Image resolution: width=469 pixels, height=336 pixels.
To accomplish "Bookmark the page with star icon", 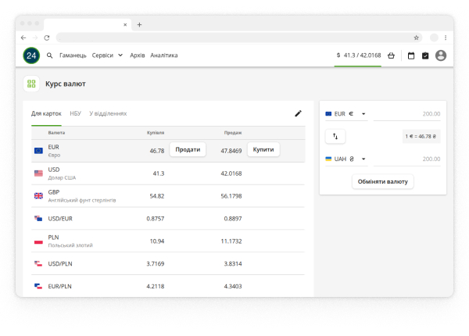I will click(417, 38).
